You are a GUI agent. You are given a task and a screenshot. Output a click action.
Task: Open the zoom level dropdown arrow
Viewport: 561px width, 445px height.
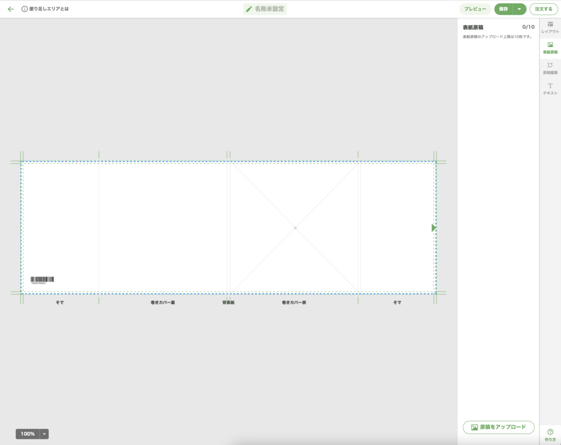coord(44,434)
